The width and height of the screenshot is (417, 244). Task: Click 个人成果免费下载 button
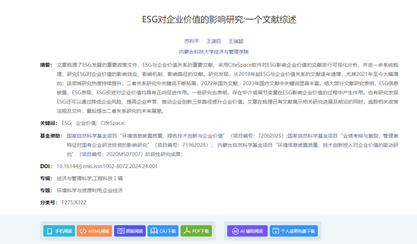(x=293, y=231)
